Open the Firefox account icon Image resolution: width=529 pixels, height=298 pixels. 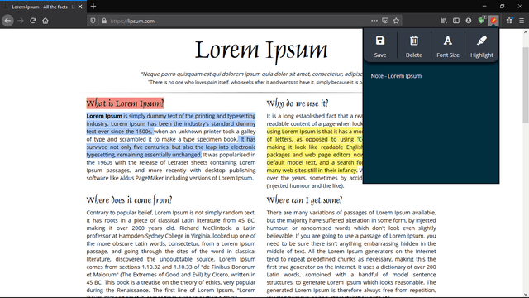pyautogui.click(x=469, y=21)
